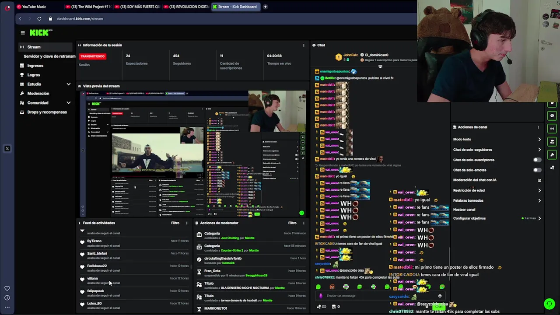This screenshot has width=560, height=315.
Task: Click felipepeak follower entry
Action: pos(134,293)
